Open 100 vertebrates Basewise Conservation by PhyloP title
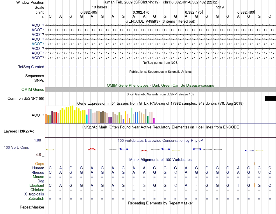The width and height of the screenshot is (276, 214). pos(160,141)
